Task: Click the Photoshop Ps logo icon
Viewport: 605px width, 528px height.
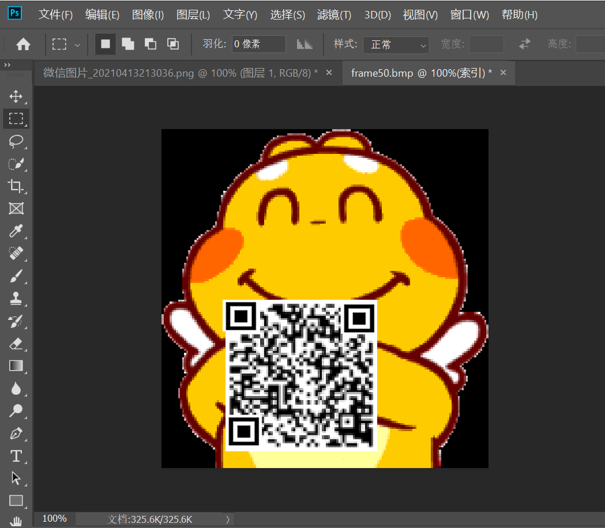Action: pos(14,13)
